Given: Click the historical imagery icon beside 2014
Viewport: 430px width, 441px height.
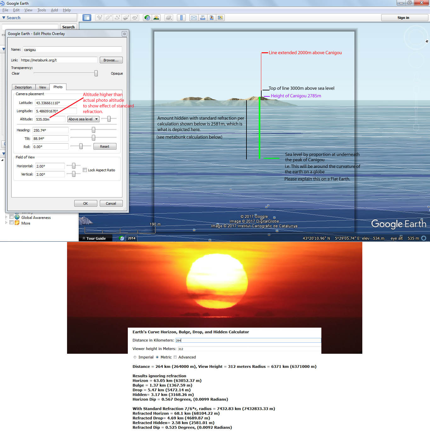Looking at the screenshot, I should 122,238.
